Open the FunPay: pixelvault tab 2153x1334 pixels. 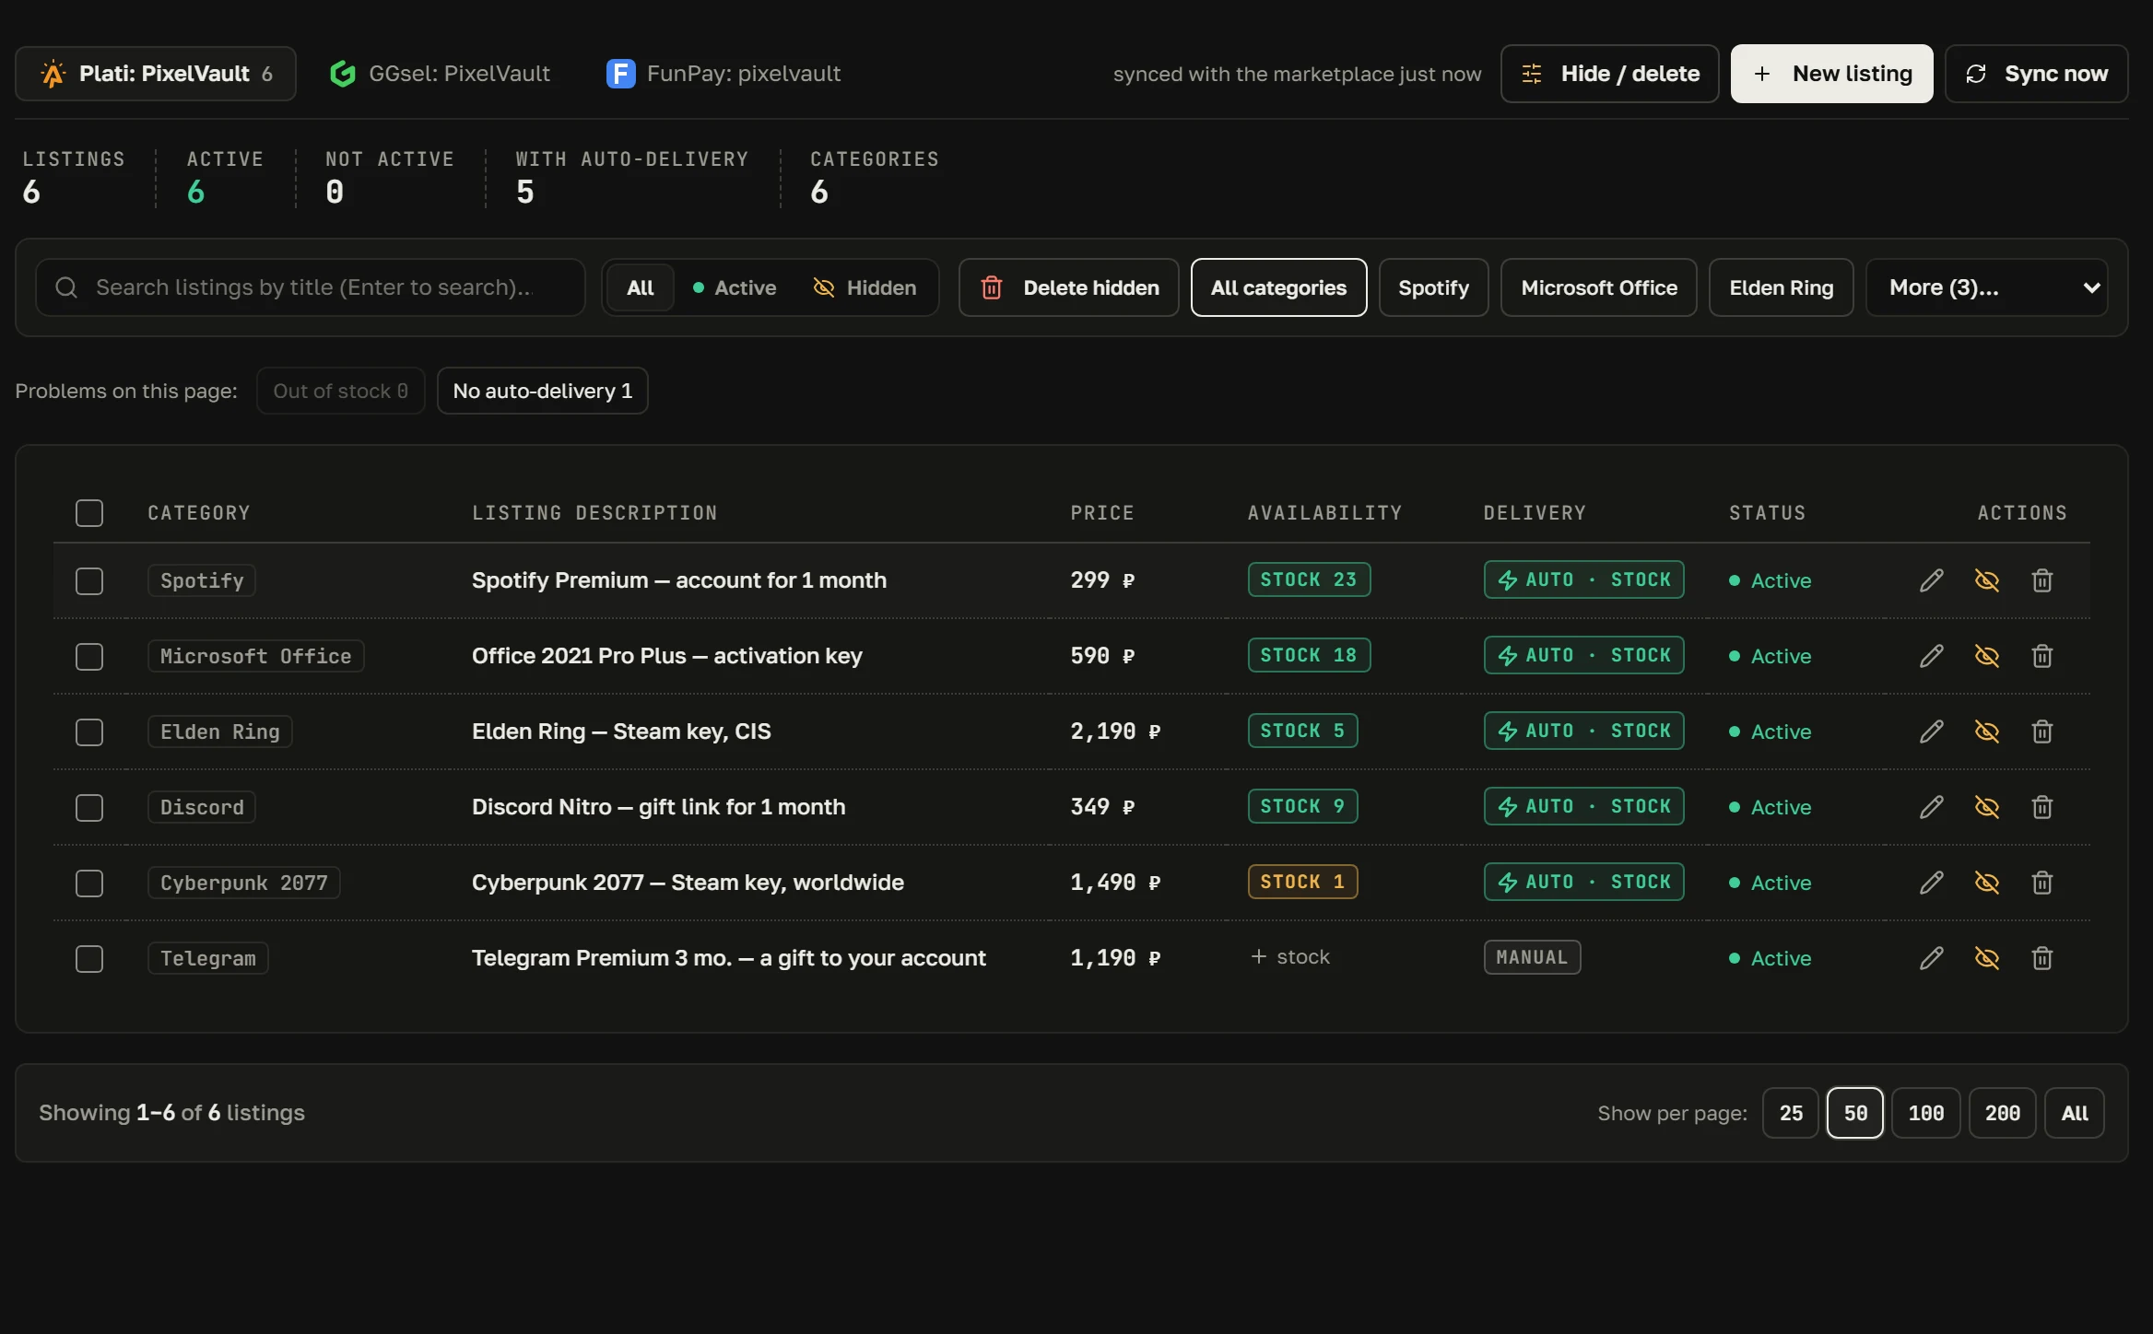pyautogui.click(x=724, y=74)
